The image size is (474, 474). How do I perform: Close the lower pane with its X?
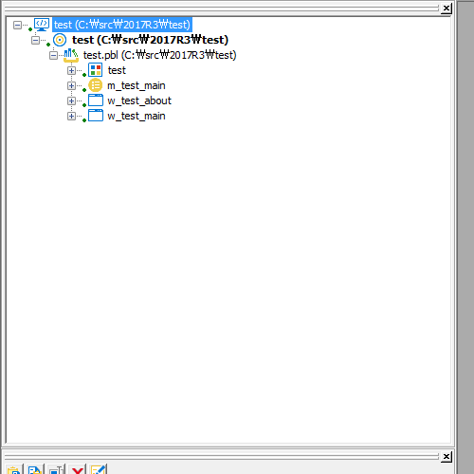[x=447, y=457]
